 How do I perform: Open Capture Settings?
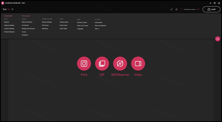click(x=9, y=25)
